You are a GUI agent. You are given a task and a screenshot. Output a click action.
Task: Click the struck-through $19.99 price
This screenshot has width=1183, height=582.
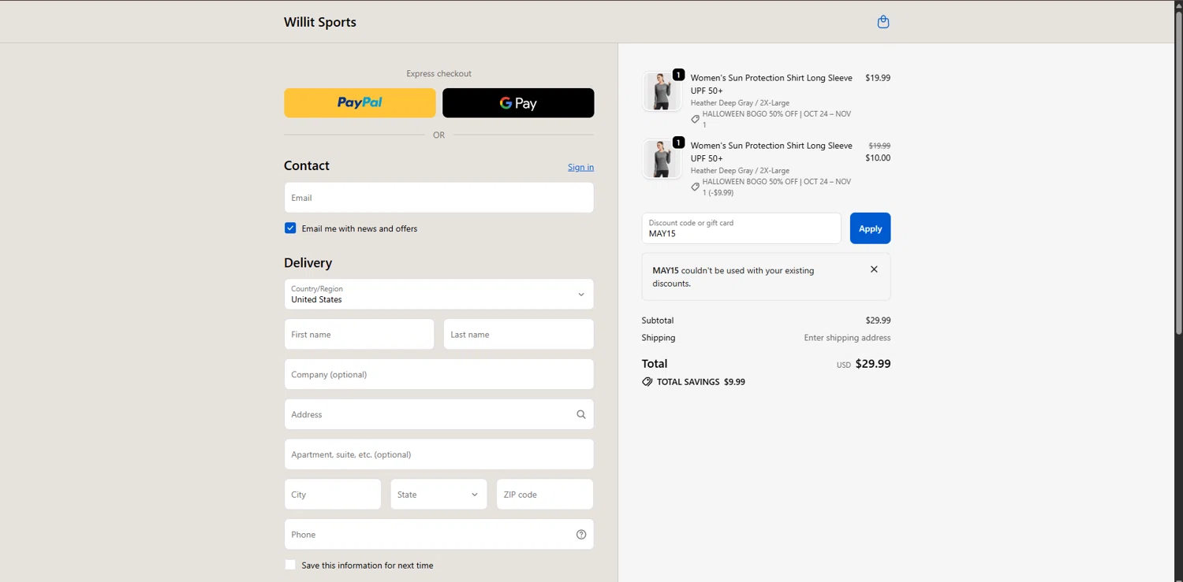click(879, 146)
